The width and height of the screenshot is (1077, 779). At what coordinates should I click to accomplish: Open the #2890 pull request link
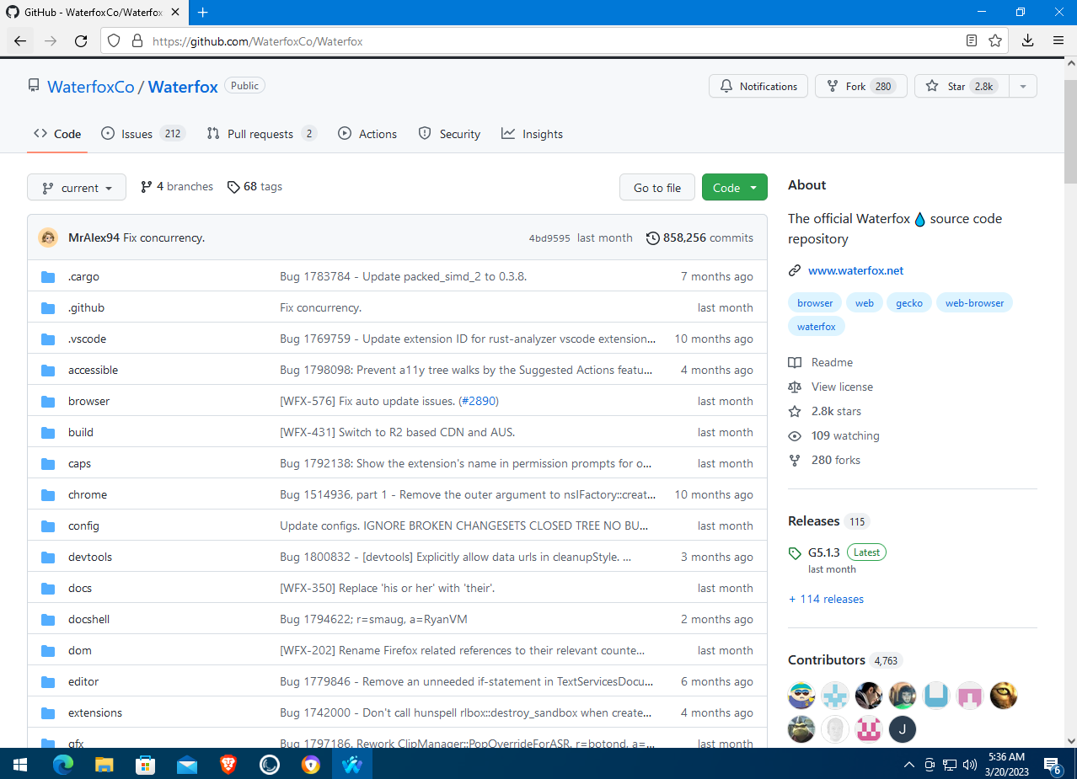click(478, 401)
